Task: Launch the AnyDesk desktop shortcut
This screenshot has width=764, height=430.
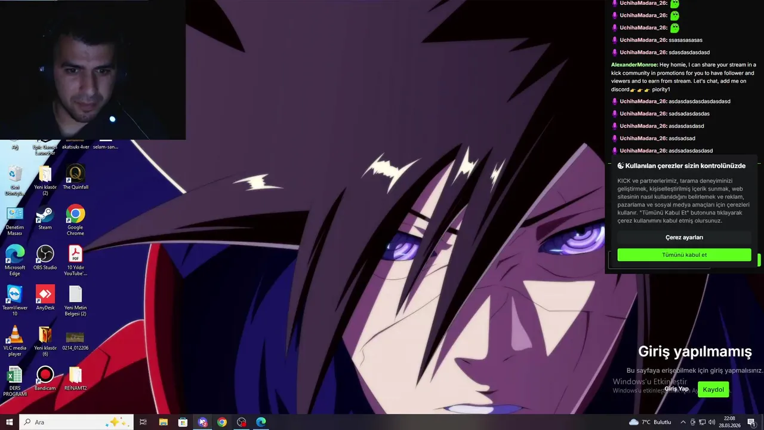Action: click(x=45, y=298)
